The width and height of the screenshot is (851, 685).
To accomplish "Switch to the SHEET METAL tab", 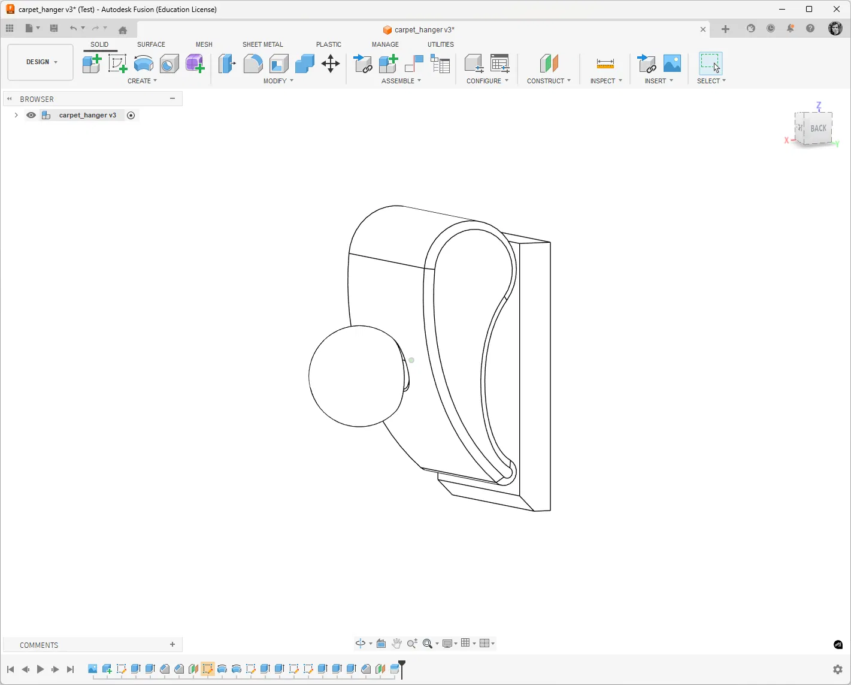I will point(262,44).
